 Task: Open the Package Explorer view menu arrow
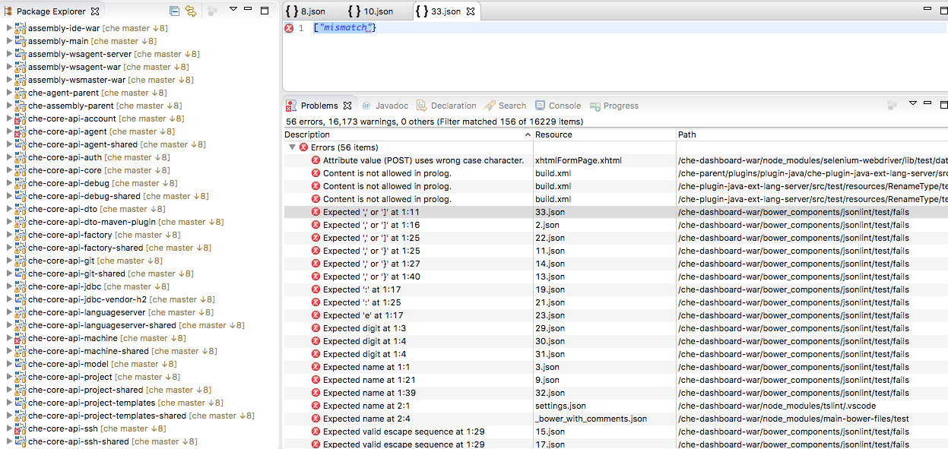point(233,10)
